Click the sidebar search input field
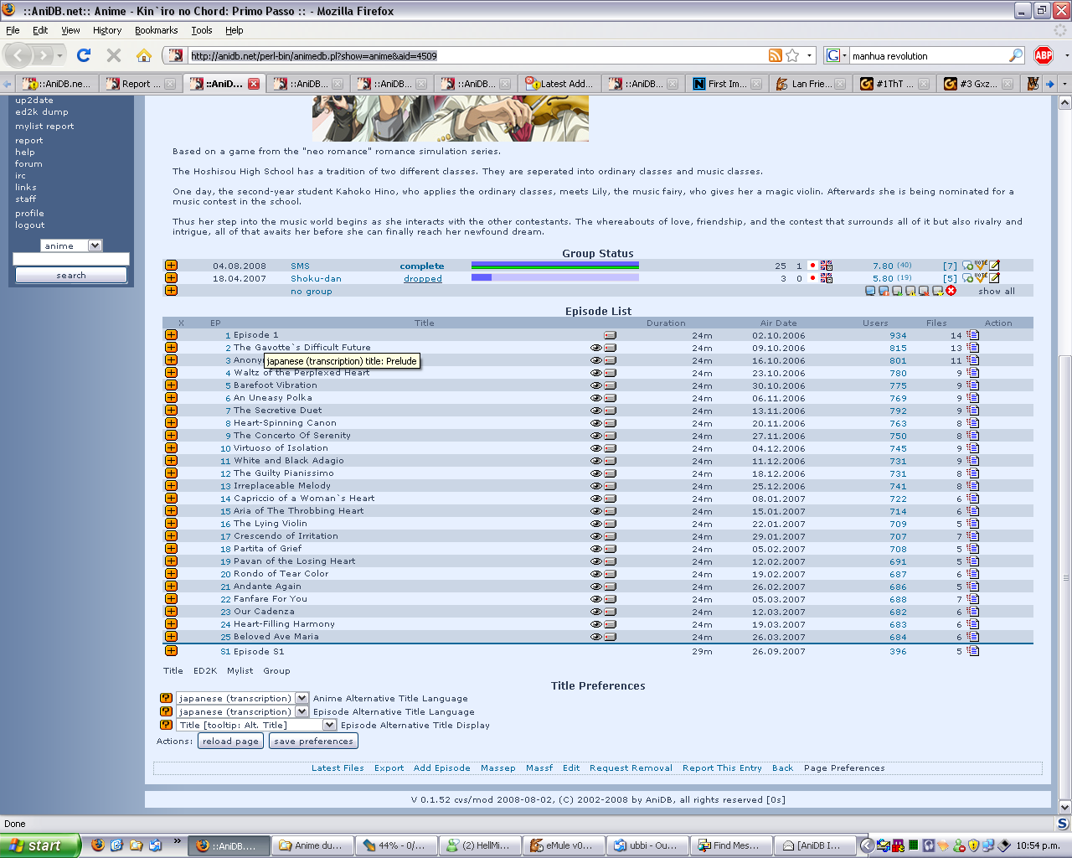 [x=71, y=260]
